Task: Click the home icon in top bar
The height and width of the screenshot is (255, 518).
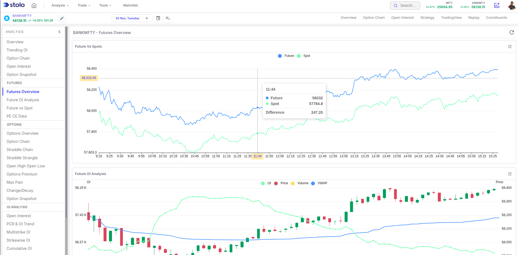Action: [34, 5]
